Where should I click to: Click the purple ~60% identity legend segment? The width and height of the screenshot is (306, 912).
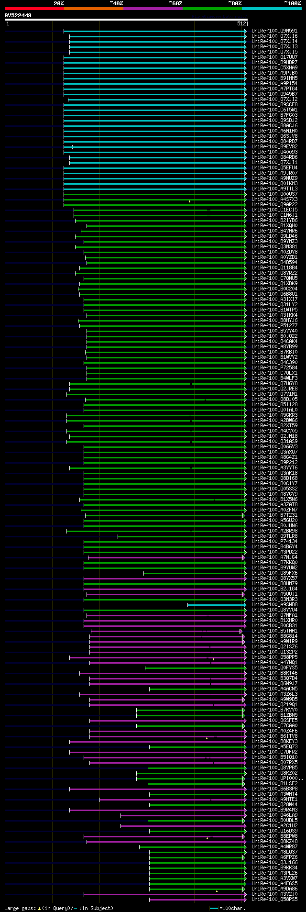click(153, 9)
